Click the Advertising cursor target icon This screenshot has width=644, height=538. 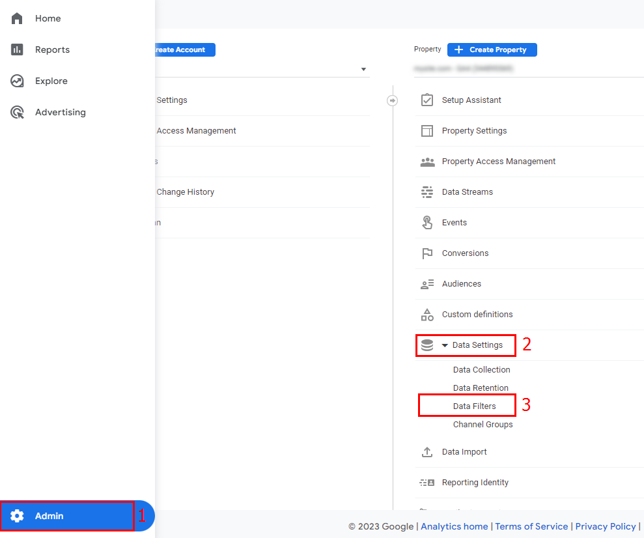pos(17,112)
